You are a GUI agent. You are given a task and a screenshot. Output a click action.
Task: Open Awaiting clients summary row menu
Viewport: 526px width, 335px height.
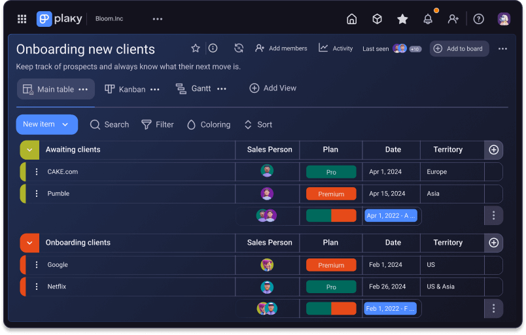[493, 216]
